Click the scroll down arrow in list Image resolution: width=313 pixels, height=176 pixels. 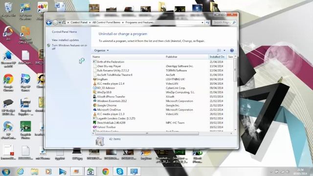(x=235, y=130)
